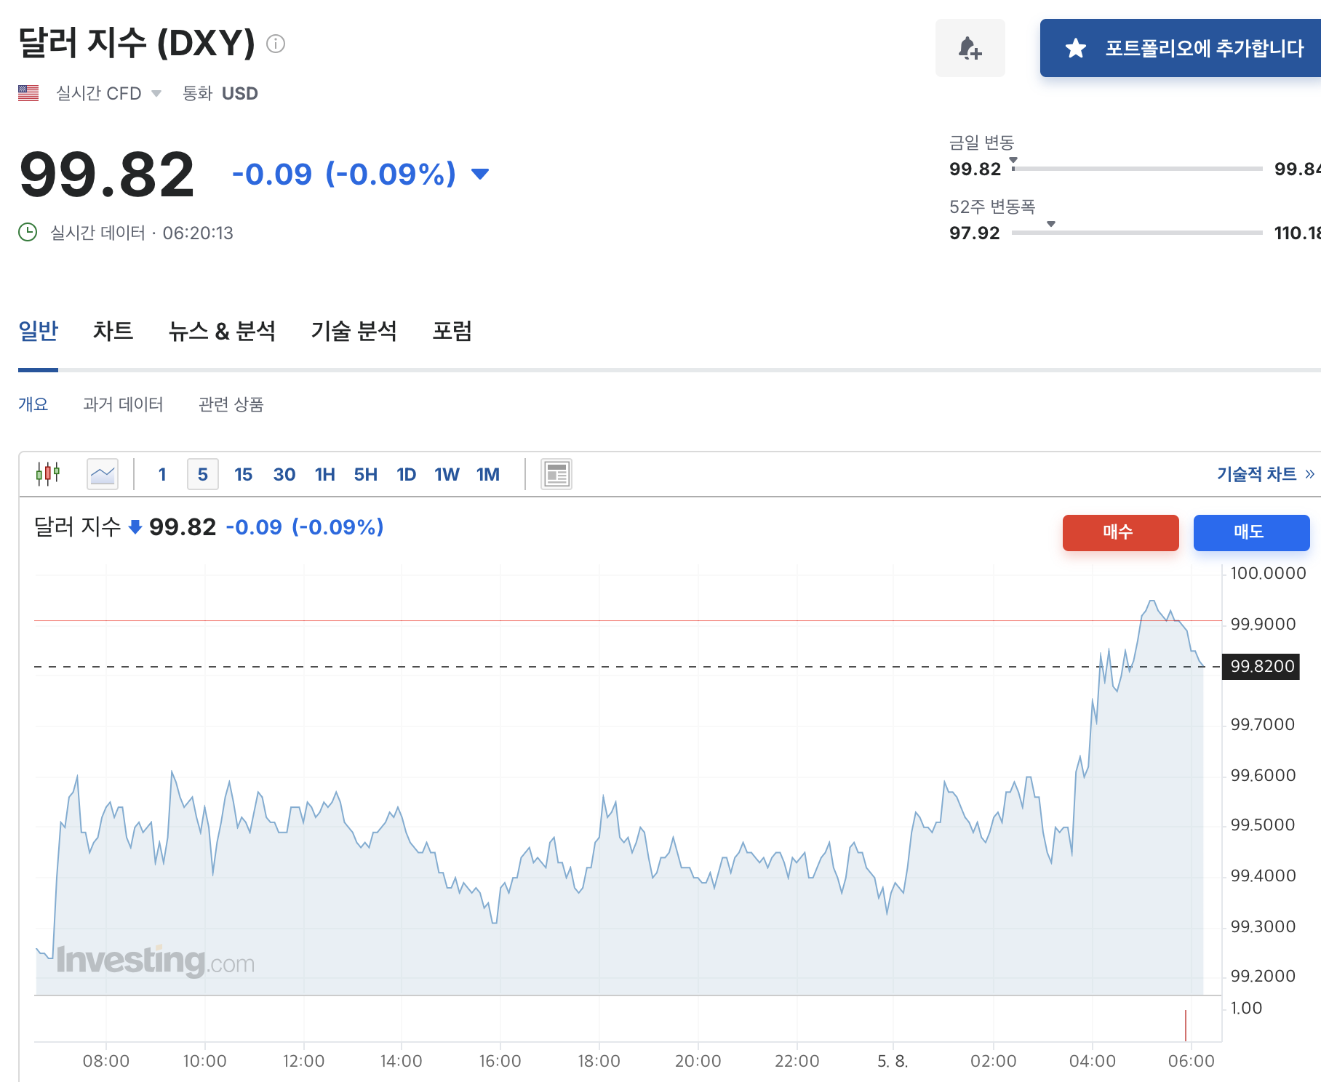Set chart interval to 5 minutes
The width and height of the screenshot is (1321, 1082).
click(x=203, y=475)
